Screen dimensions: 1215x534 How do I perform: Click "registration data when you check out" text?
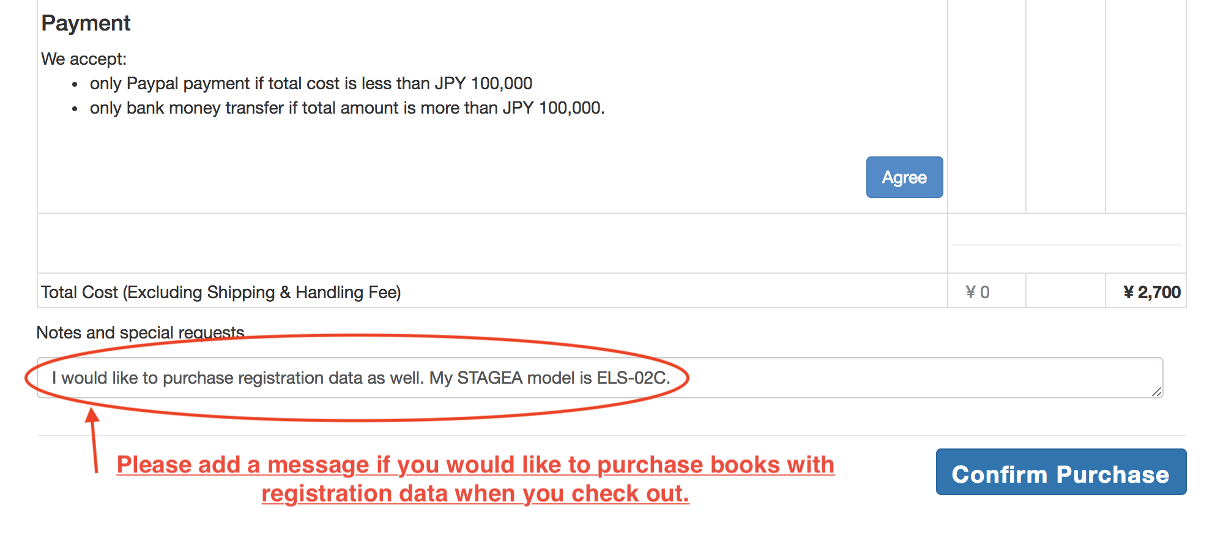click(x=475, y=494)
